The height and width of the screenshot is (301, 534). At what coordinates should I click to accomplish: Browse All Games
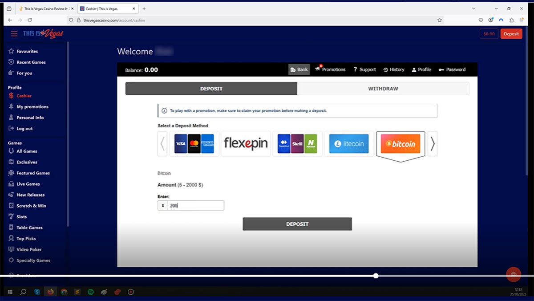point(27,151)
